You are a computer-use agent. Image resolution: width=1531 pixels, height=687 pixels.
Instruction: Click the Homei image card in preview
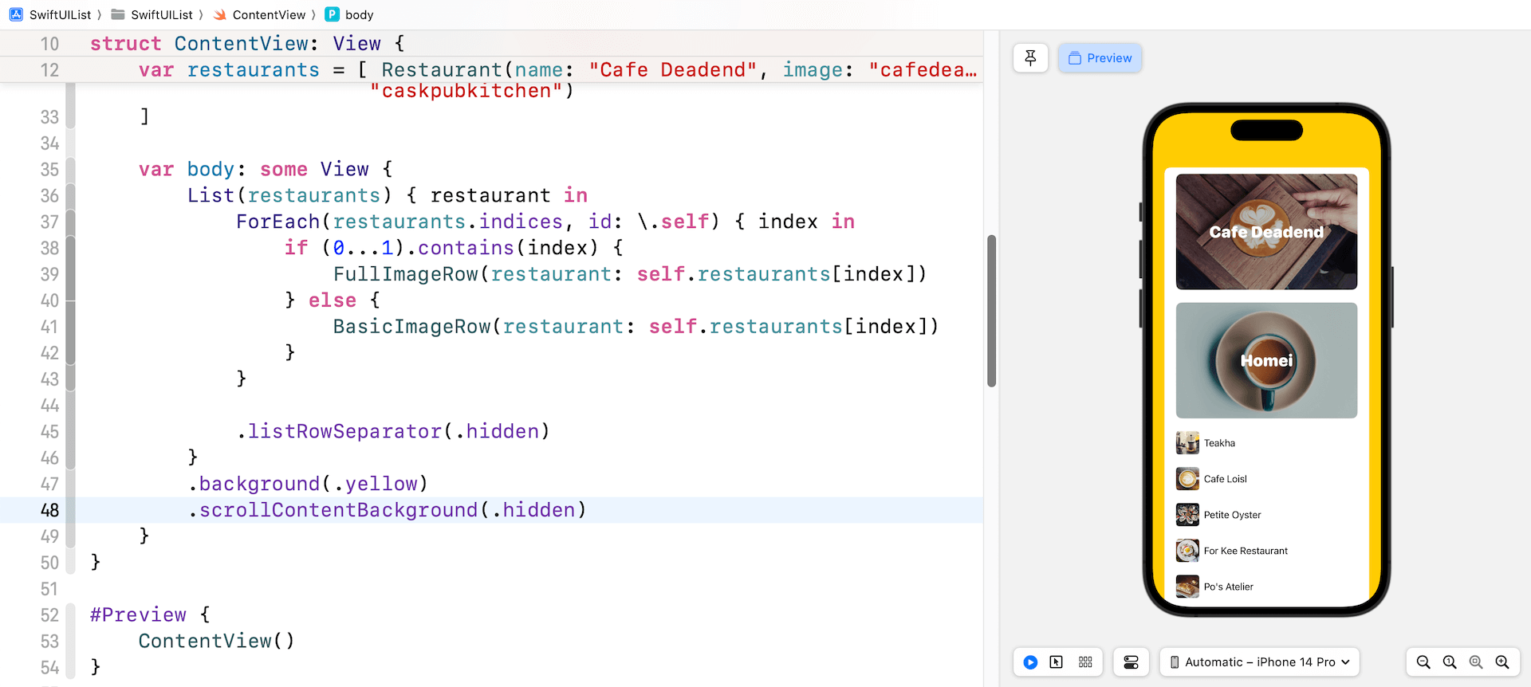click(x=1266, y=360)
